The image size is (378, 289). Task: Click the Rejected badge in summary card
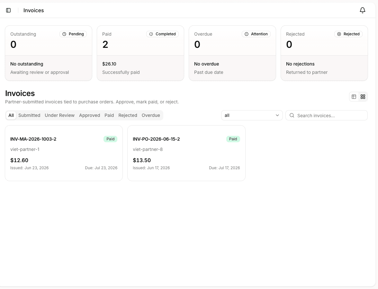tap(348, 34)
